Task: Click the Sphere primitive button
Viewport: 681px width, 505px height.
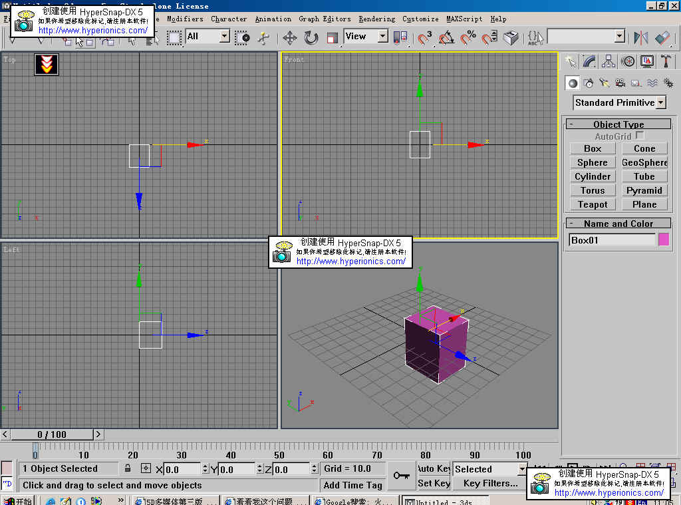Action: (593, 162)
